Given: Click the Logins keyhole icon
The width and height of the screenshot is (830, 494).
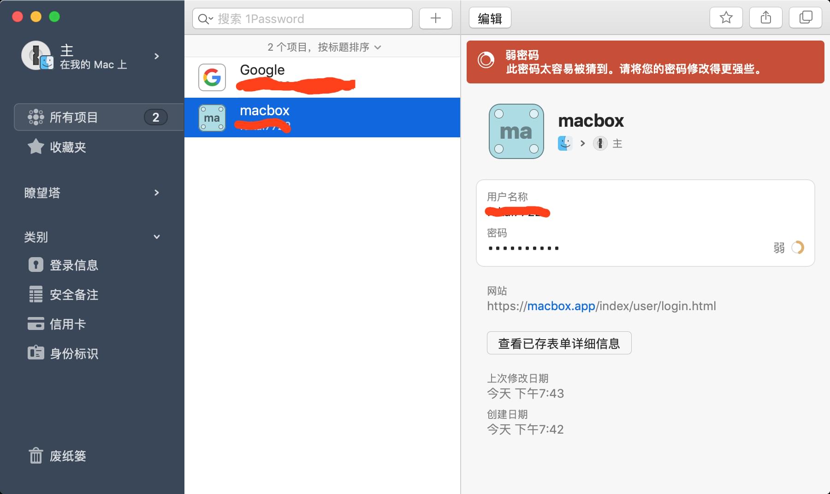Looking at the screenshot, I should tap(36, 265).
